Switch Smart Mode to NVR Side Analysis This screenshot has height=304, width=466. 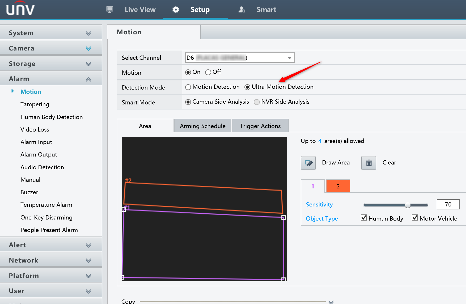point(257,102)
